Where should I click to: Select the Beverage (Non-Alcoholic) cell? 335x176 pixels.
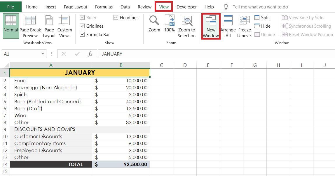tap(51, 88)
